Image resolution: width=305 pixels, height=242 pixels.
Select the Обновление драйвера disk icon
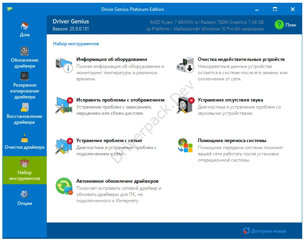click(x=25, y=51)
